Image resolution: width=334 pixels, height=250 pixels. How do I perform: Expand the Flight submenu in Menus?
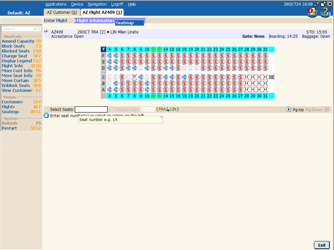[8, 107]
